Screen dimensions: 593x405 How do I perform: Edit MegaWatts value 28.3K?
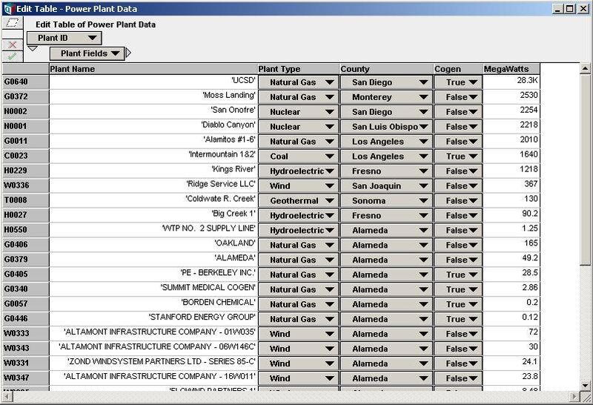pos(511,82)
